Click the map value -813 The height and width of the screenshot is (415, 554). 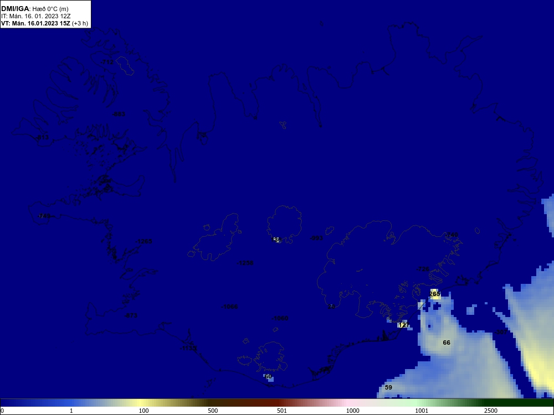[x=42, y=137]
